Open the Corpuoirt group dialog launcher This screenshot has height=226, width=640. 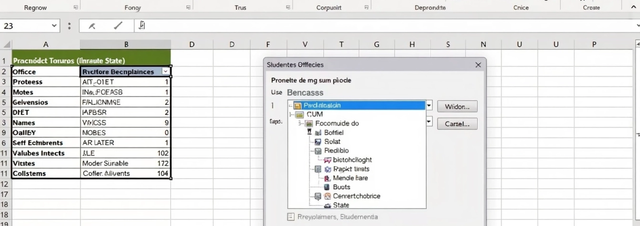point(366,7)
